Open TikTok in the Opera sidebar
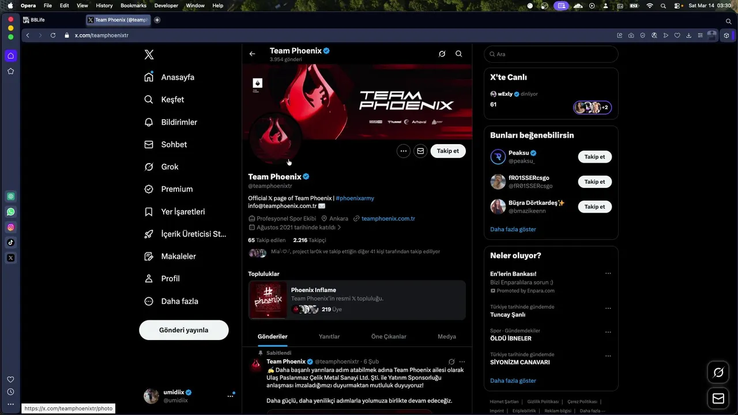The width and height of the screenshot is (738, 415). click(x=11, y=243)
